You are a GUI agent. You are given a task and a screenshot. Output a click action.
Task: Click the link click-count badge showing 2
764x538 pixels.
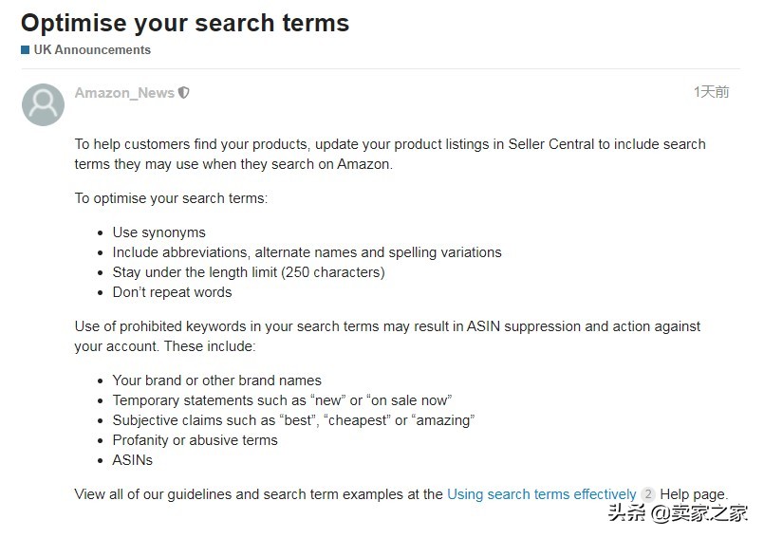[647, 494]
